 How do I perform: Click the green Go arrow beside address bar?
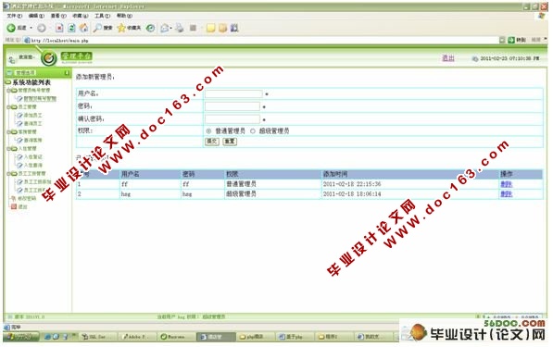tap(511, 40)
